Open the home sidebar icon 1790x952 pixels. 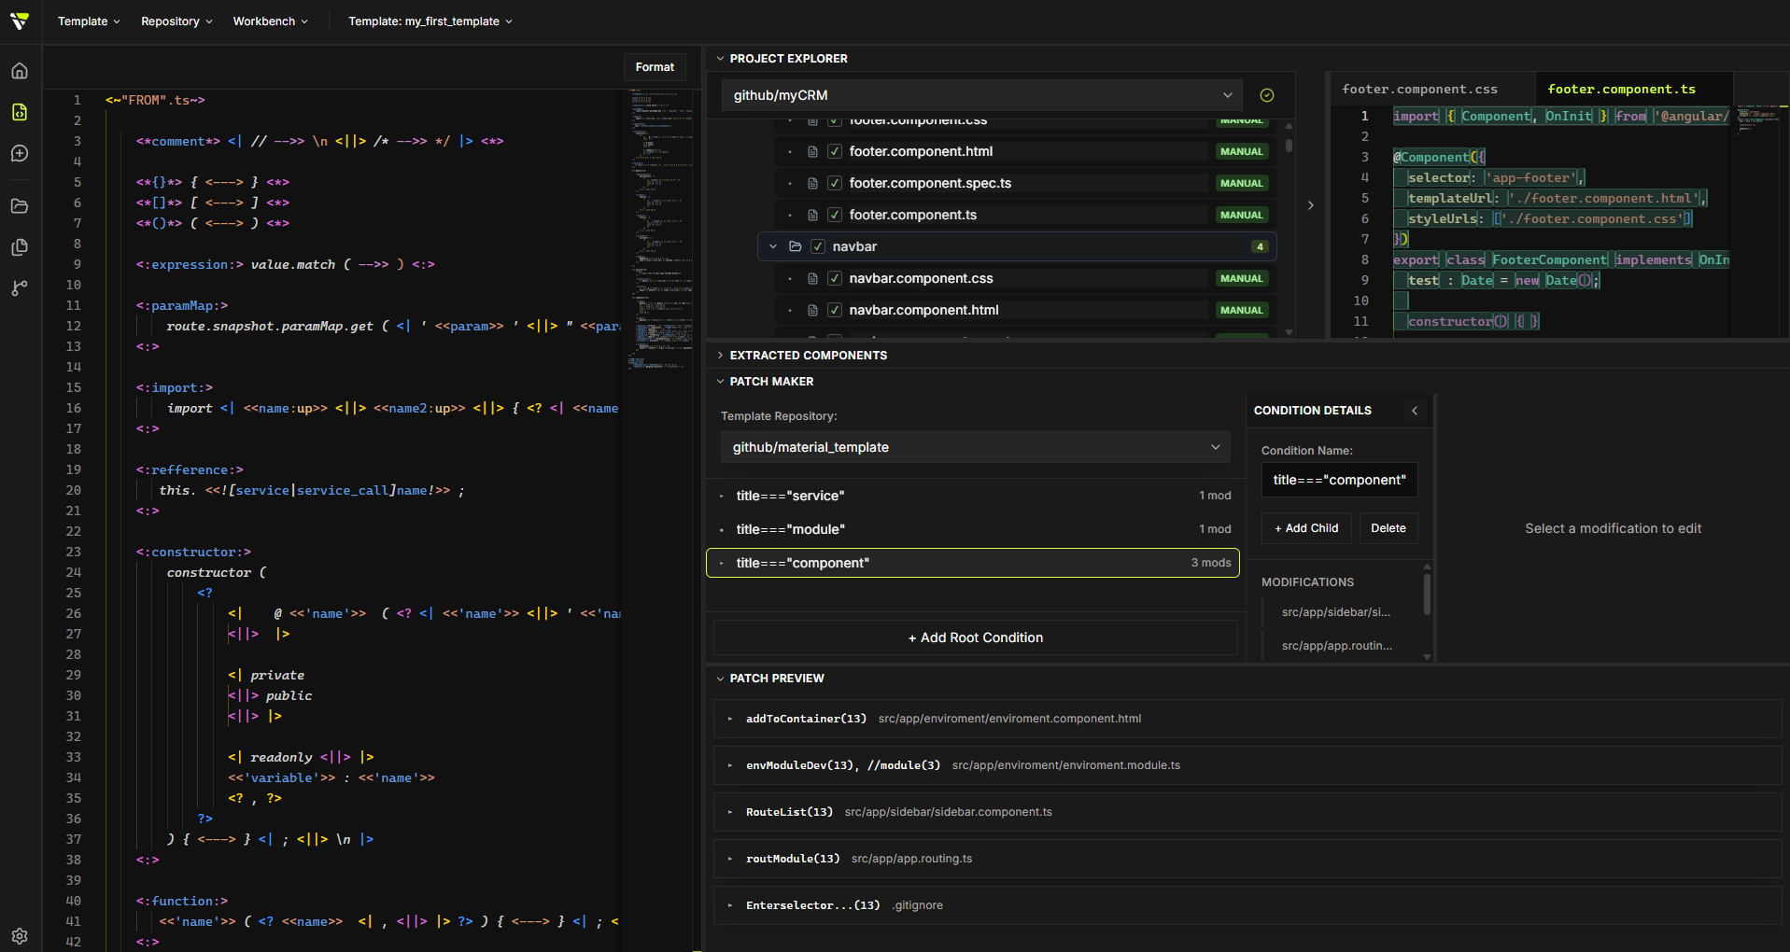click(20, 71)
